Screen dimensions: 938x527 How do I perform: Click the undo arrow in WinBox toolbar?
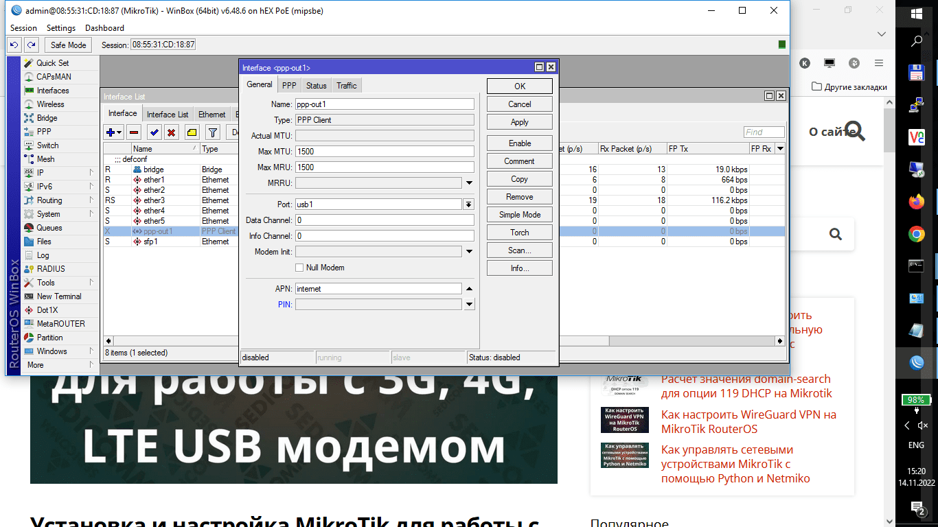(14, 45)
